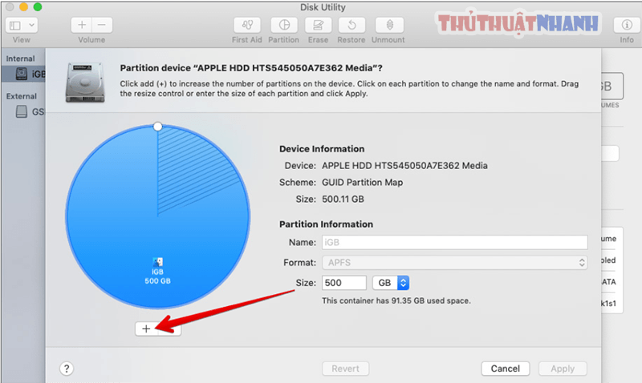Click the Device Information heading
Screen dimensions: 642x383
(322, 149)
